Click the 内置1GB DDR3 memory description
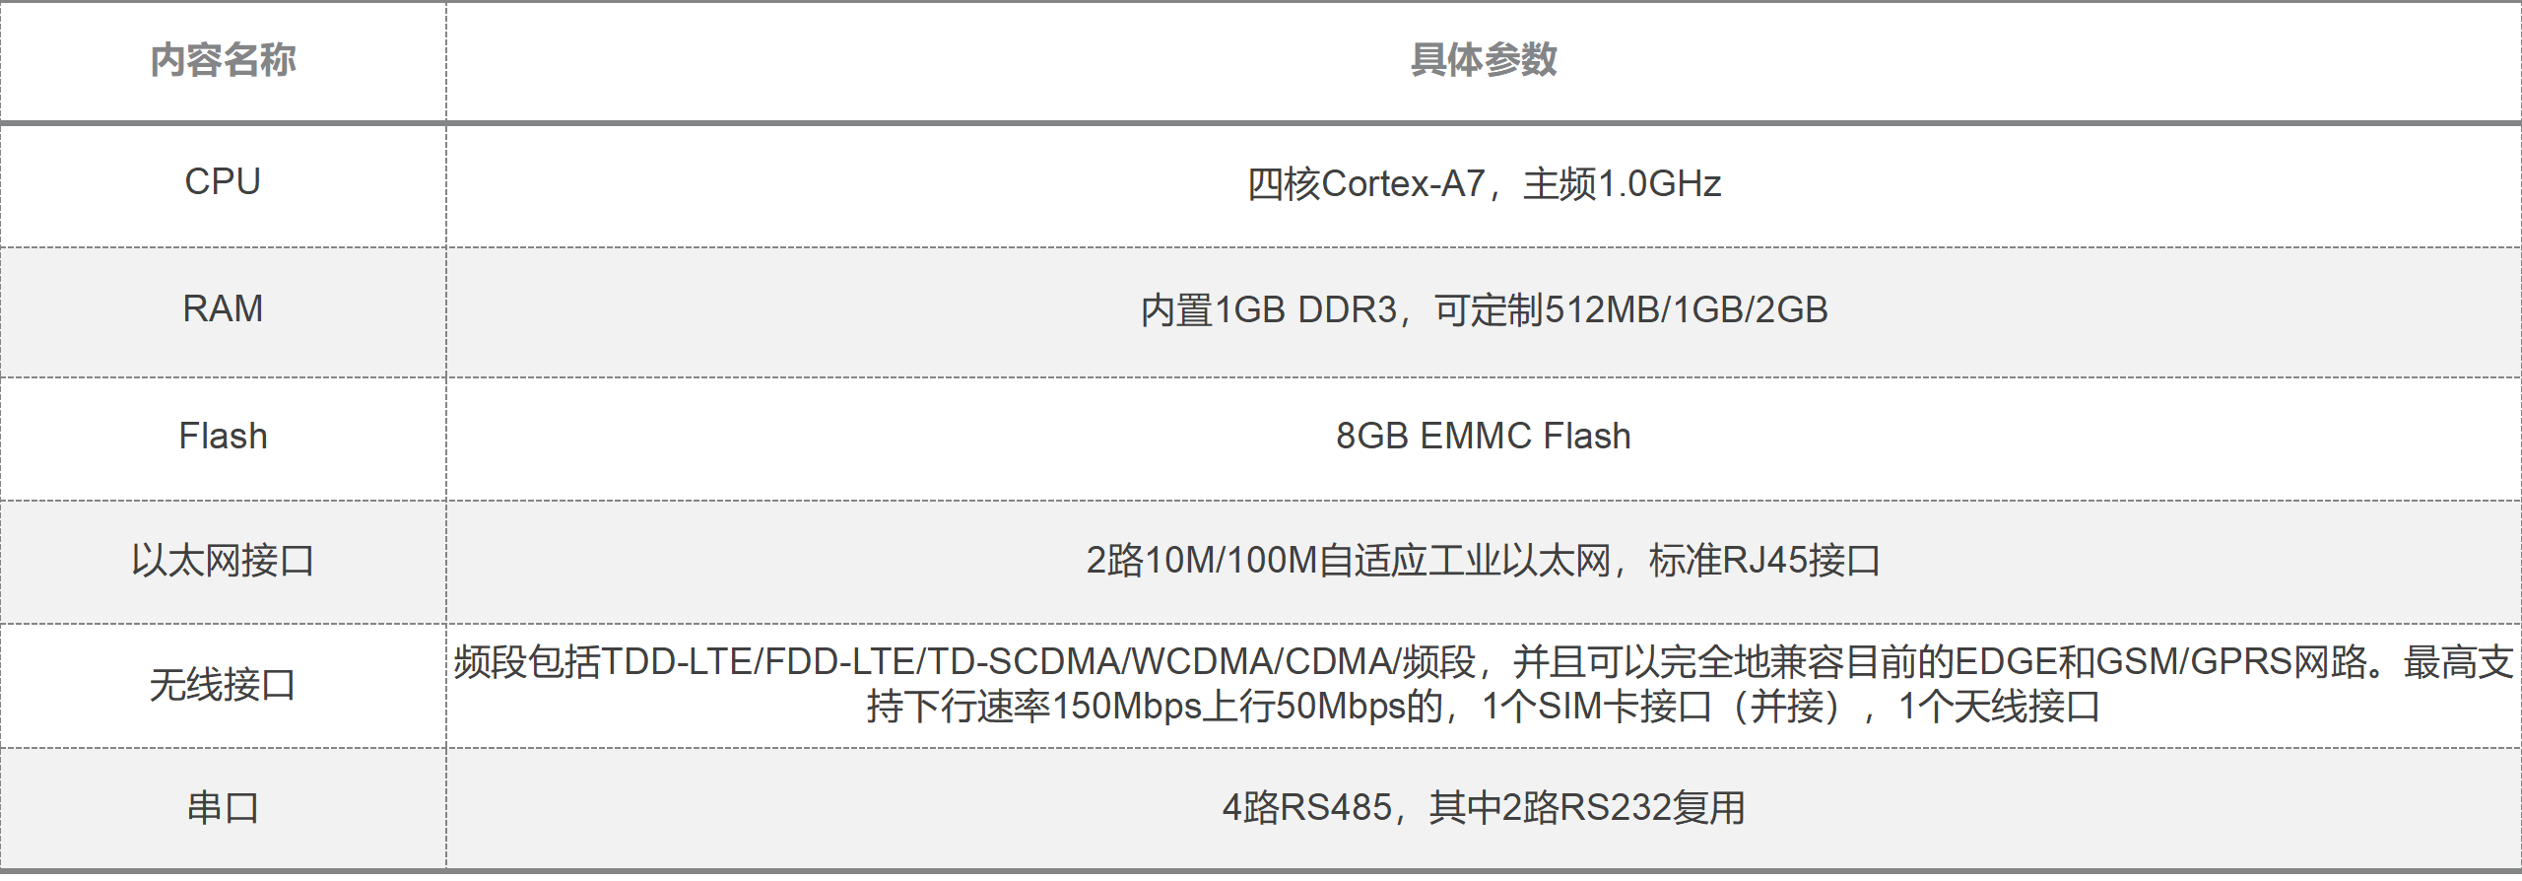The height and width of the screenshot is (881, 2522). click(x=1269, y=310)
